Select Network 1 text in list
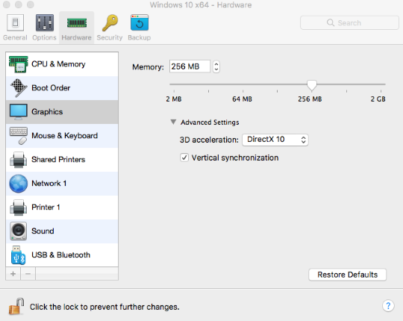The width and height of the screenshot is (403, 321). [x=49, y=183]
